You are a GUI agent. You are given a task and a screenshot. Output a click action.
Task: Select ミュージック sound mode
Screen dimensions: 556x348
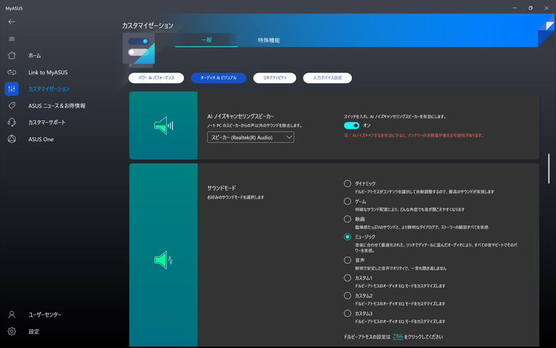(x=347, y=237)
